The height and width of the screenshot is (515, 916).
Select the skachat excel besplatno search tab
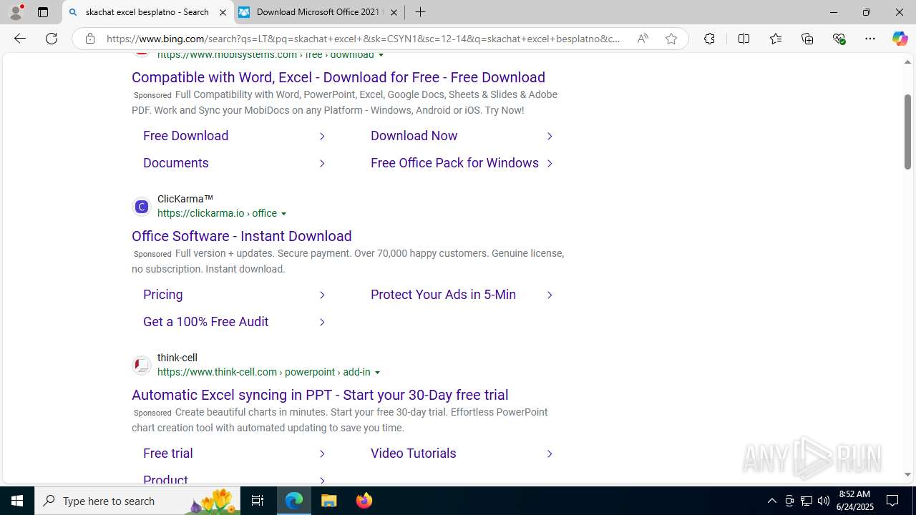(147, 12)
